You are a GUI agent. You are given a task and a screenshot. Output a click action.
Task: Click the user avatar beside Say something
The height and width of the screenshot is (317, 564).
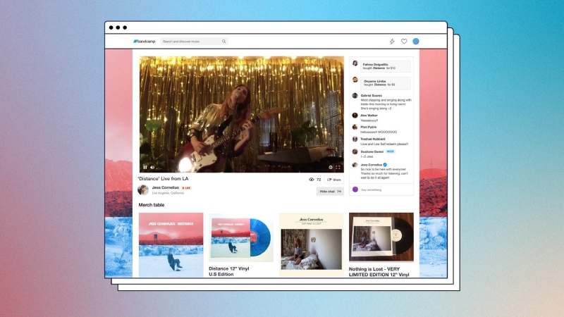[355, 189]
